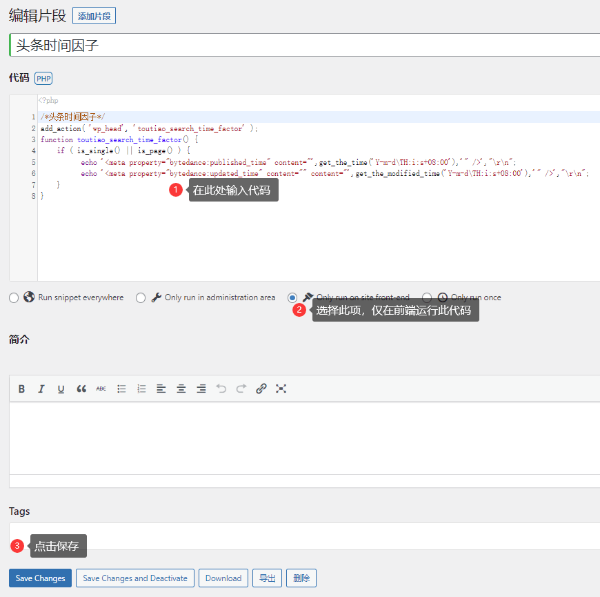Undo last edit in description

pos(221,389)
